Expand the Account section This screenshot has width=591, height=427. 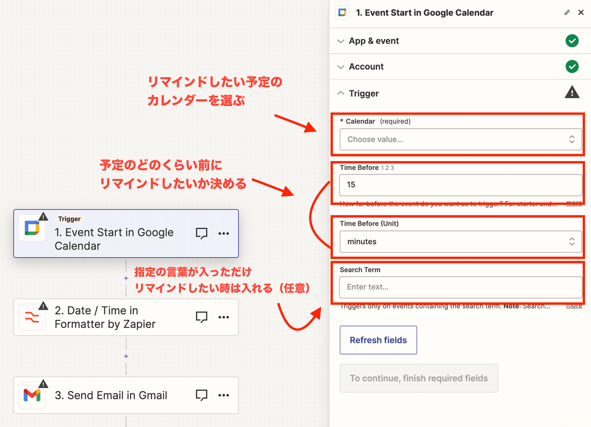click(340, 66)
